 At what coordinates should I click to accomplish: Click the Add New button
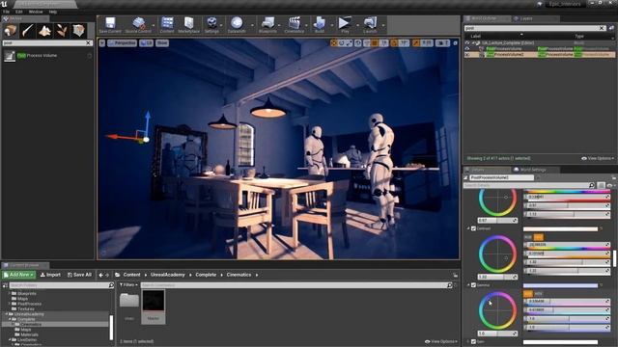19,275
